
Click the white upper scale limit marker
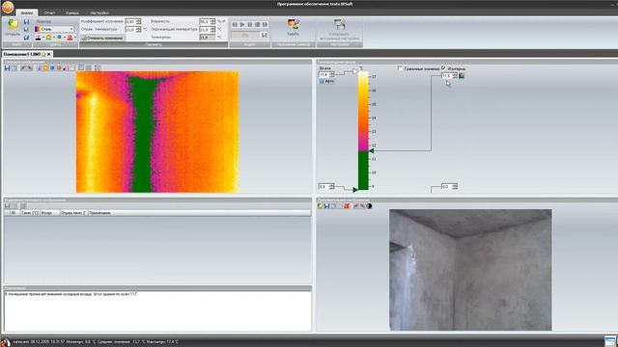click(x=354, y=71)
